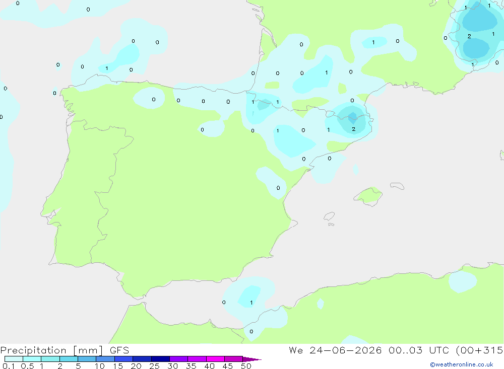Click the legend label '40'
This screenshot has height=369, width=504.
click(209, 366)
